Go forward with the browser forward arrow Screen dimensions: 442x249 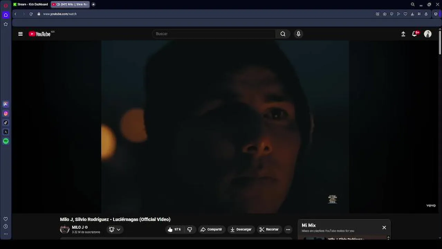pyautogui.click(x=24, y=14)
